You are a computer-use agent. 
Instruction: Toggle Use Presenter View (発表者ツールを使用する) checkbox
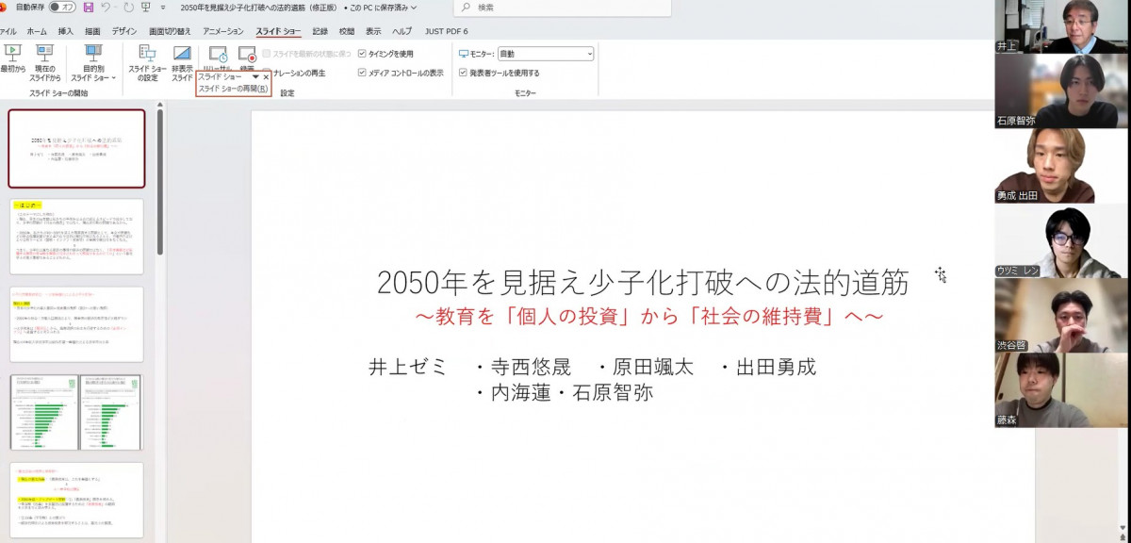[x=463, y=73]
